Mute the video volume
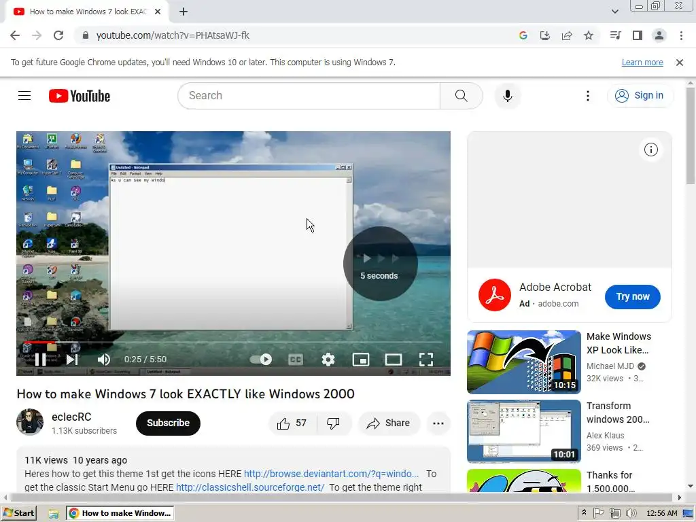This screenshot has height=522, width=696. [103, 360]
